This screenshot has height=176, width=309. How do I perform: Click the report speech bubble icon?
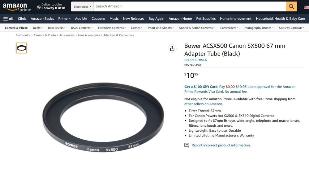[187, 145]
